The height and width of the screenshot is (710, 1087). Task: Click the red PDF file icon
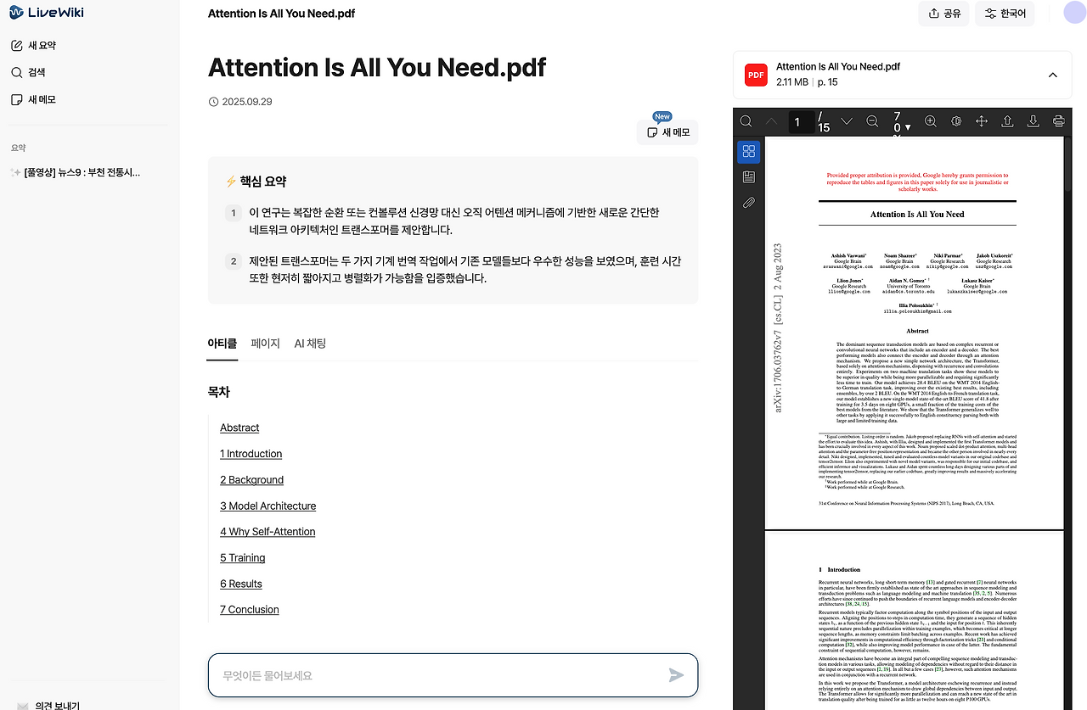(x=756, y=75)
